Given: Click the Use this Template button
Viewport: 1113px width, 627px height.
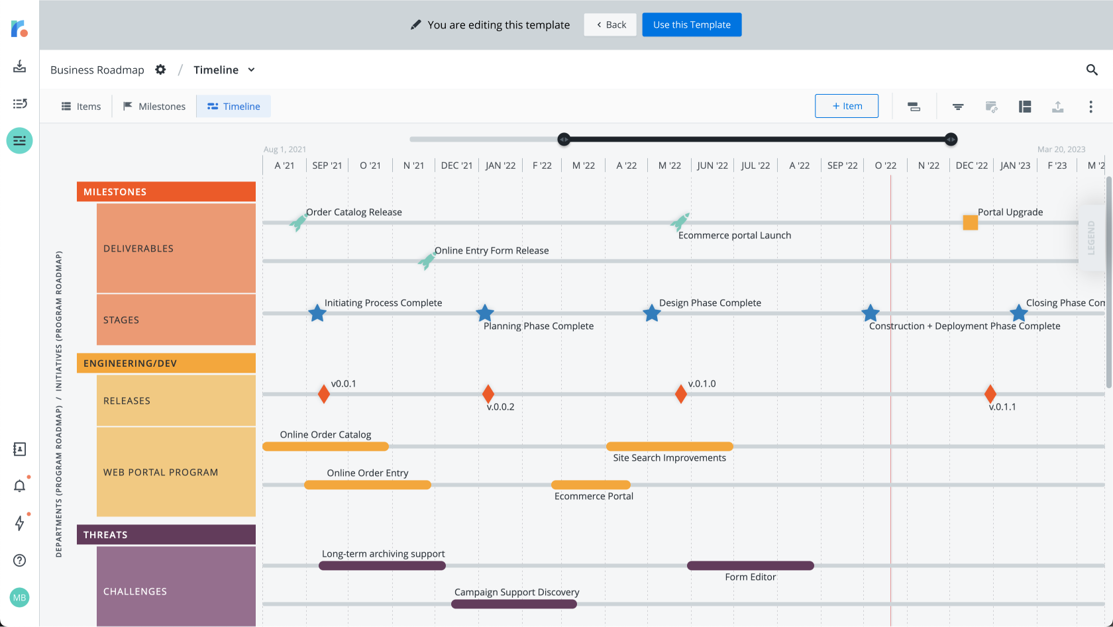Looking at the screenshot, I should pos(692,25).
